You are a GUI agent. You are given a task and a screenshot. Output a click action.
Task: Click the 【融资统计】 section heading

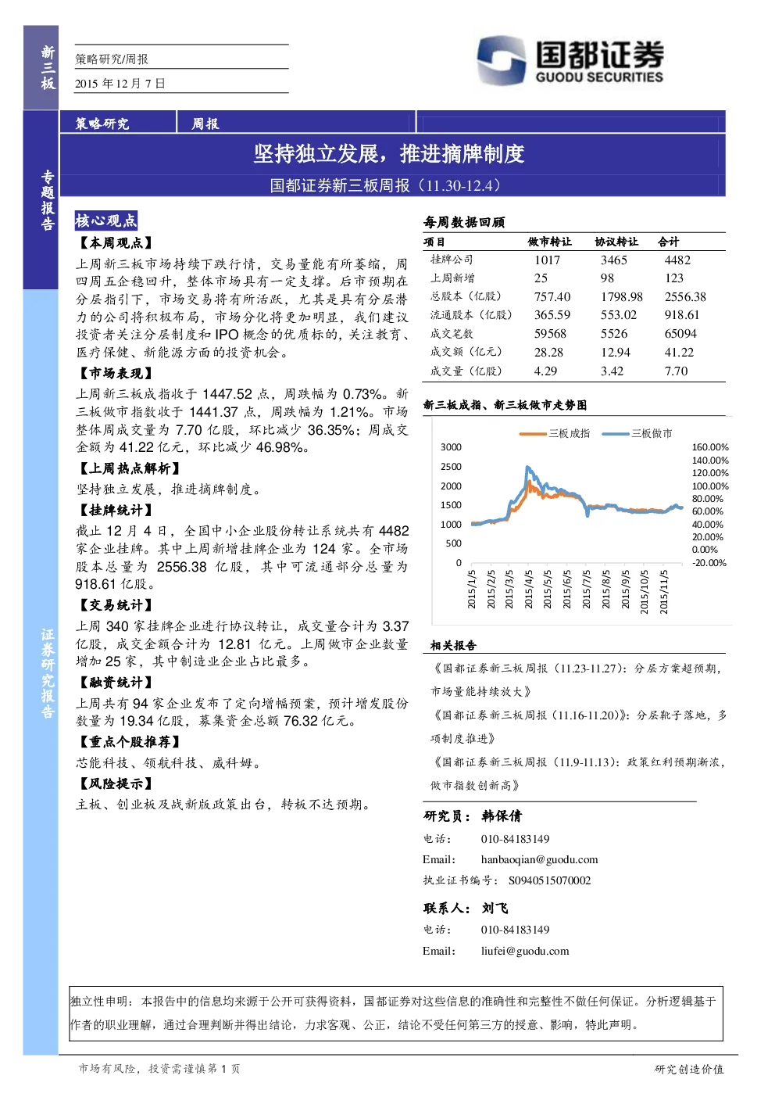(x=115, y=683)
